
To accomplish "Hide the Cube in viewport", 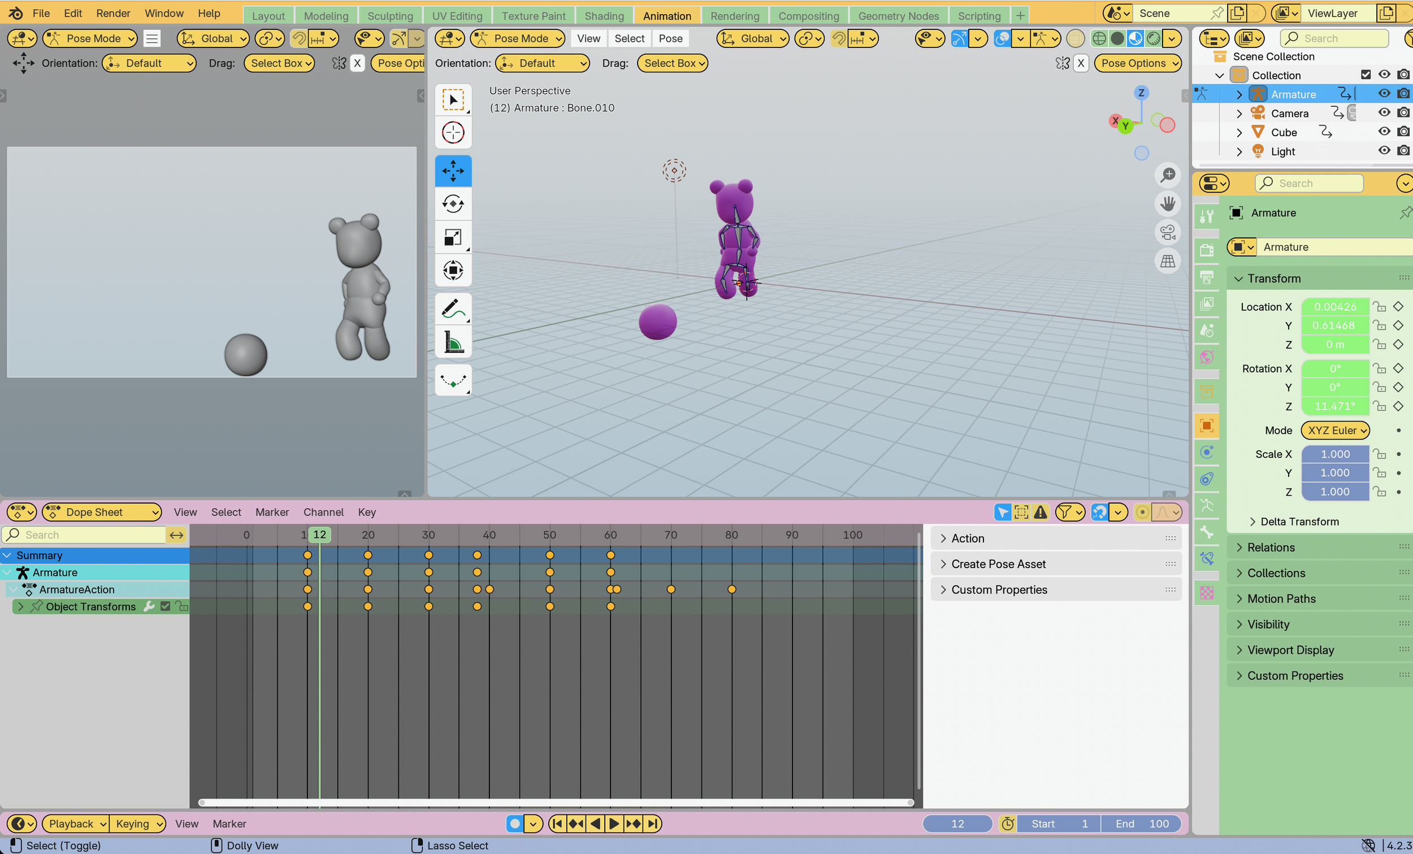I will click(x=1384, y=132).
